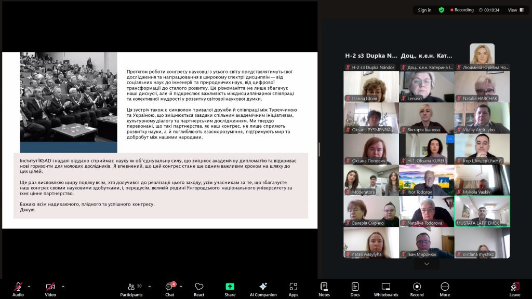The height and width of the screenshot is (299, 532).
Task: Turn on camera with Video button
Action: coord(50,289)
